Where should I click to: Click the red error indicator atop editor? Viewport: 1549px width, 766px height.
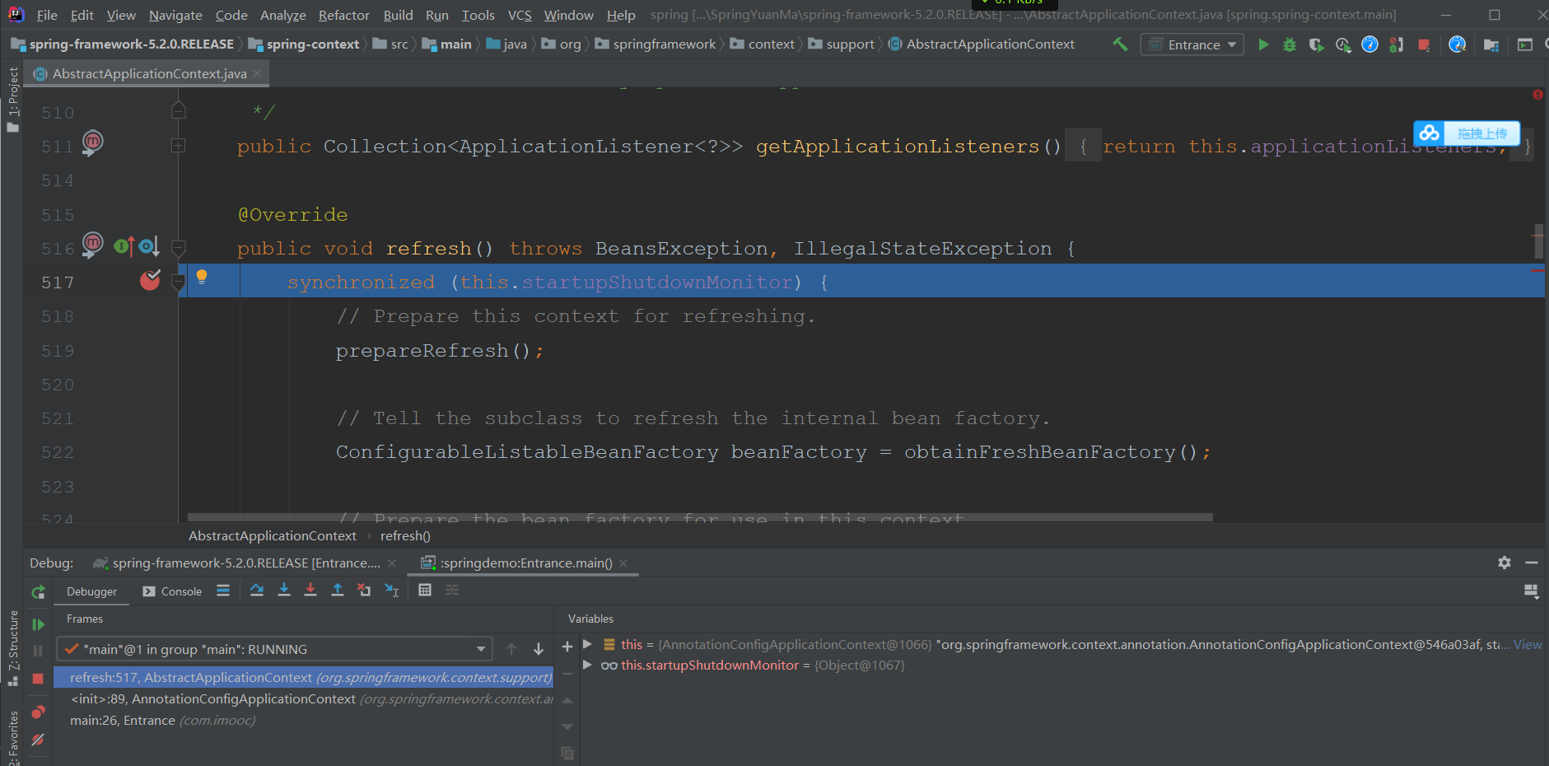coord(1537,95)
